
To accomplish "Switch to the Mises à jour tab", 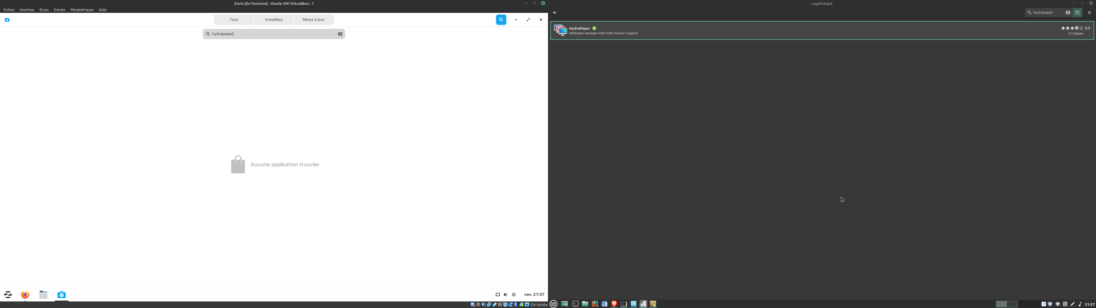I will point(314,20).
